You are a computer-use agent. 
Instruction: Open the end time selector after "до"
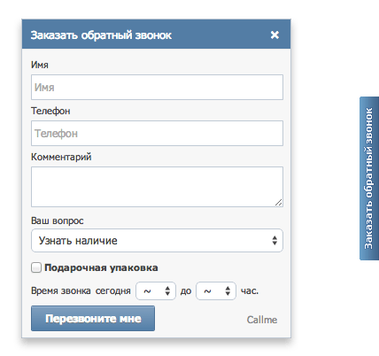click(x=216, y=291)
